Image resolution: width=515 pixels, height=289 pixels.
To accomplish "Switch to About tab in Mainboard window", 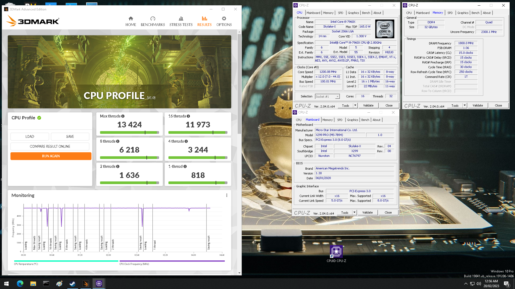I will pos(376,120).
